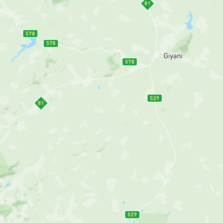This screenshot has width=223, height=223.
Task: Click the 578 route shield beside the large dam
Action: 30,34
